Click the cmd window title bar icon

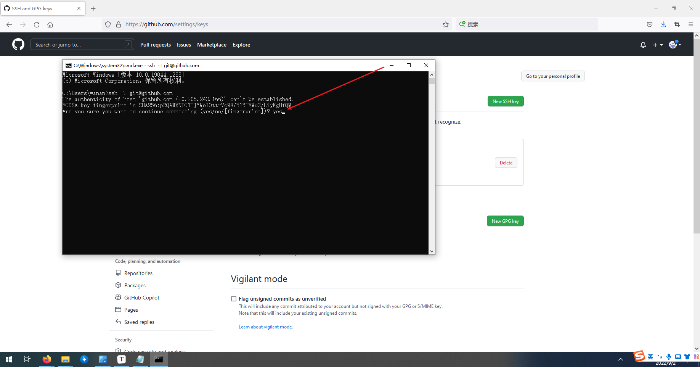pyautogui.click(x=69, y=65)
